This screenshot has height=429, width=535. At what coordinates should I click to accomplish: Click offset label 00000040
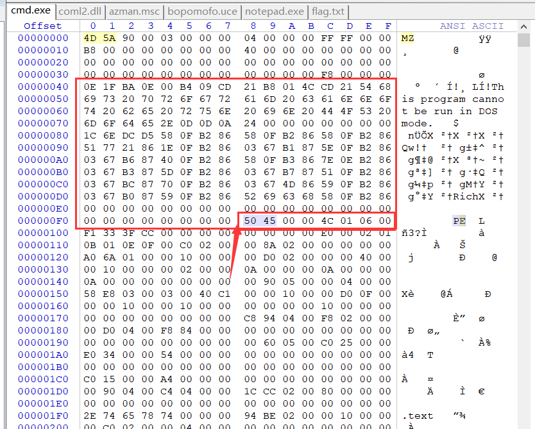[x=43, y=87]
